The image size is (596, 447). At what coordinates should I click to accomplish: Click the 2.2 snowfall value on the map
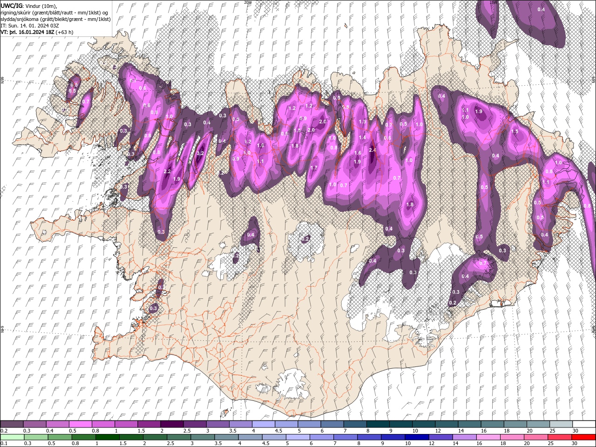[x=168, y=171]
